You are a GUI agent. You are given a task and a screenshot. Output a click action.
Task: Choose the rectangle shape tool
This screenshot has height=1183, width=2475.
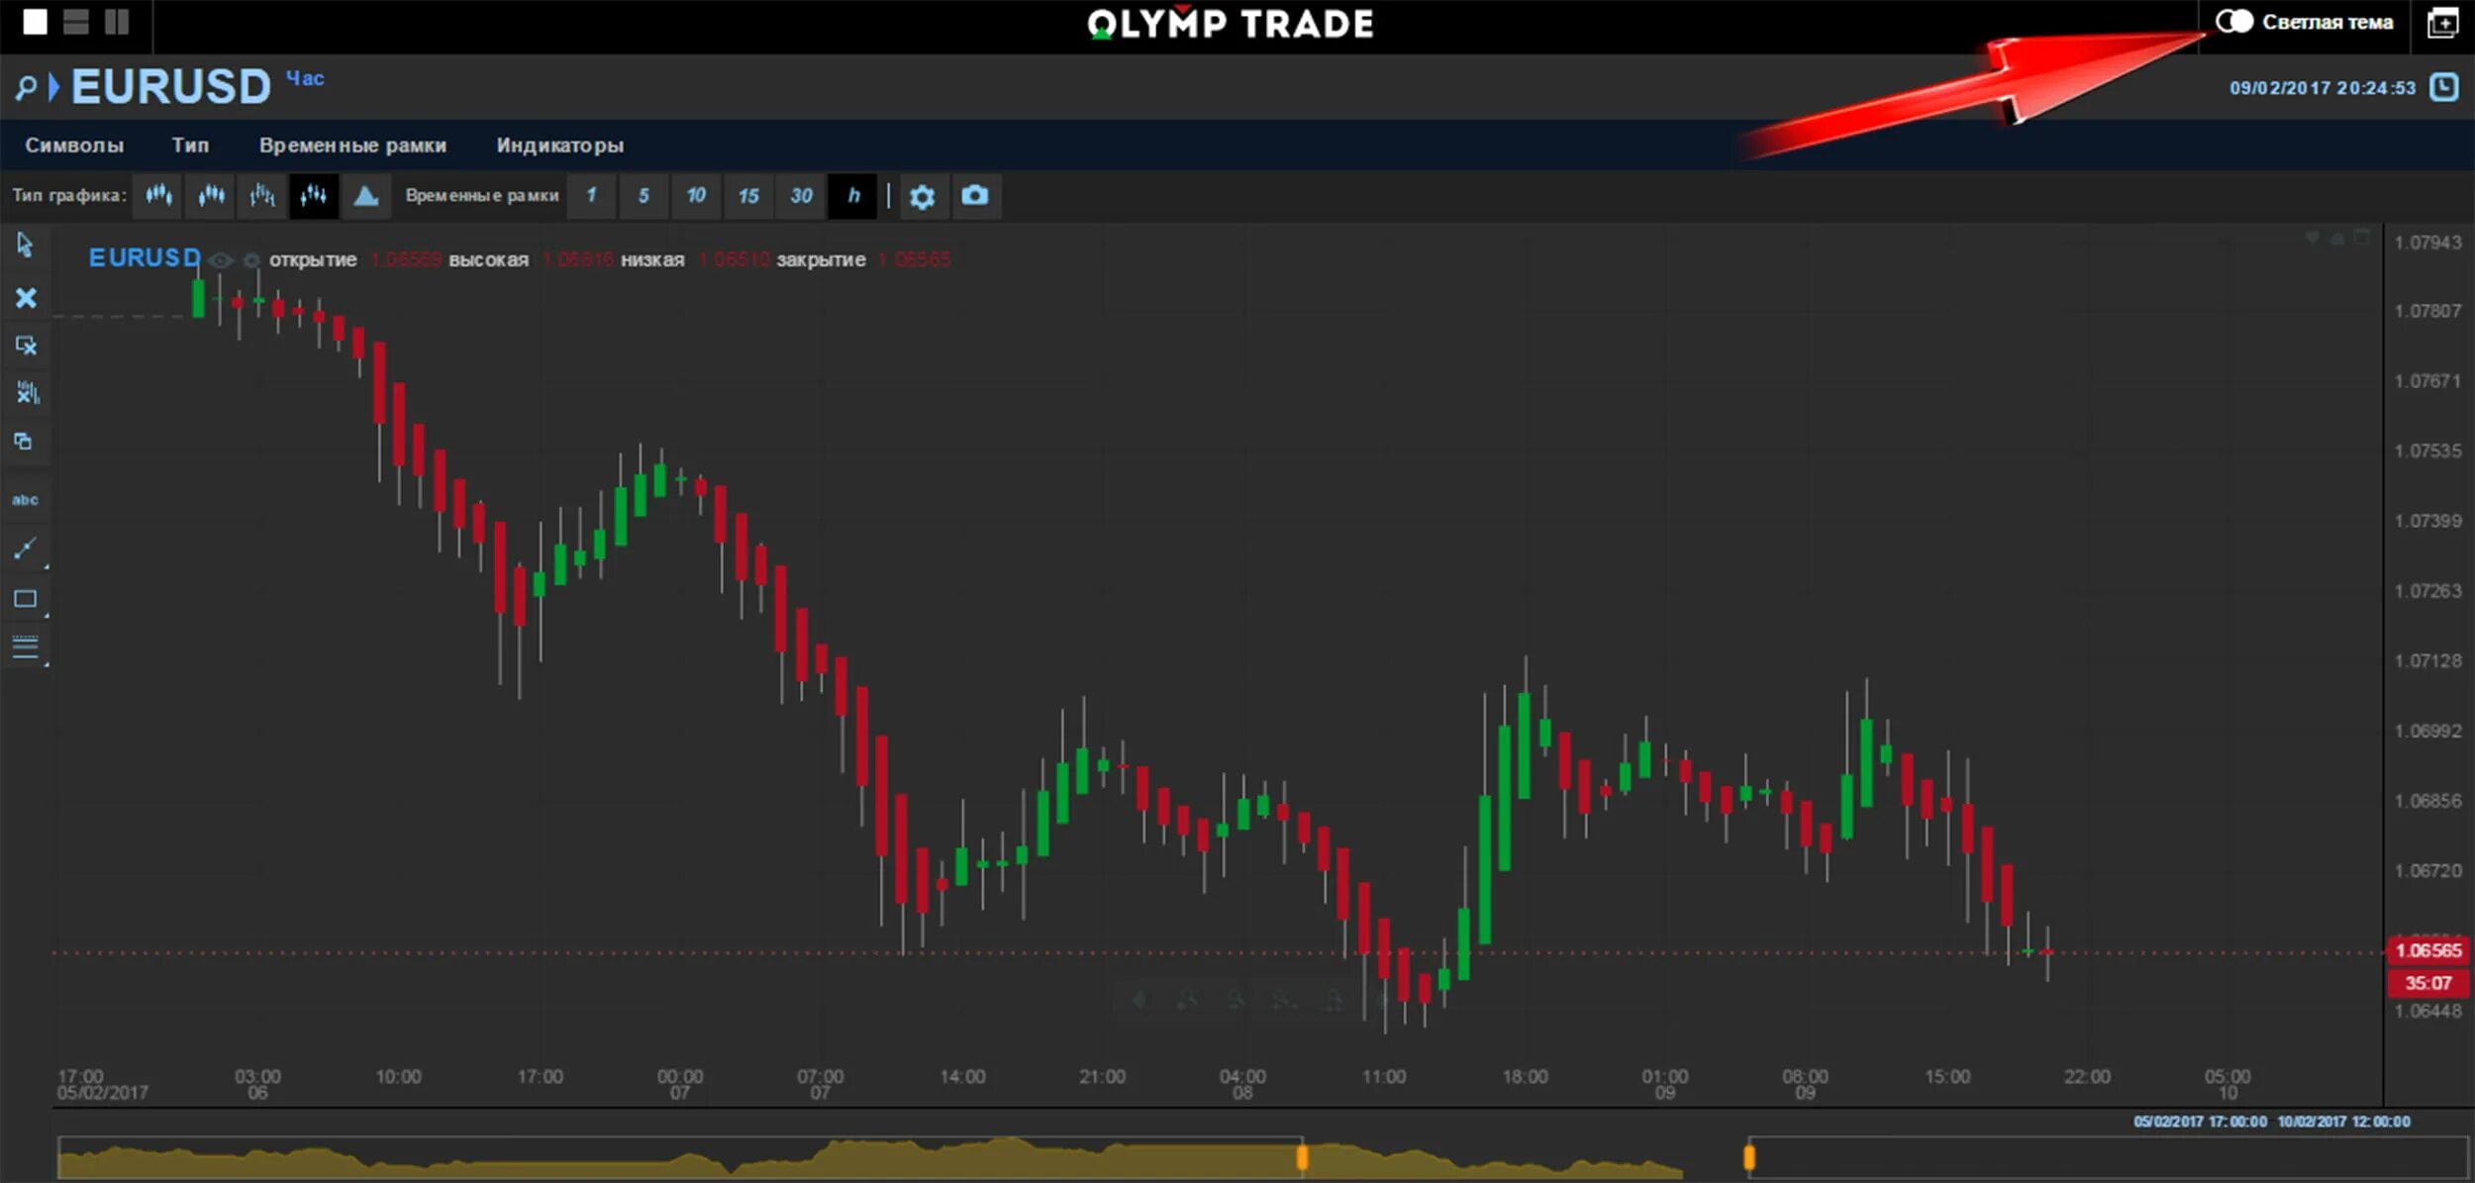[26, 599]
